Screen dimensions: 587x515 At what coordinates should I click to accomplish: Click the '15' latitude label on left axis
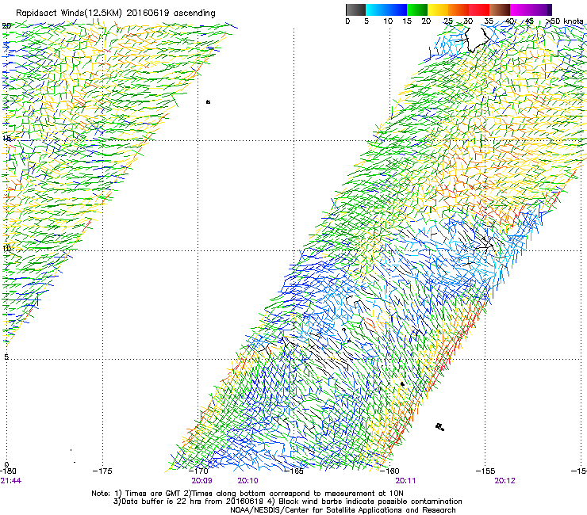[x=6, y=139]
